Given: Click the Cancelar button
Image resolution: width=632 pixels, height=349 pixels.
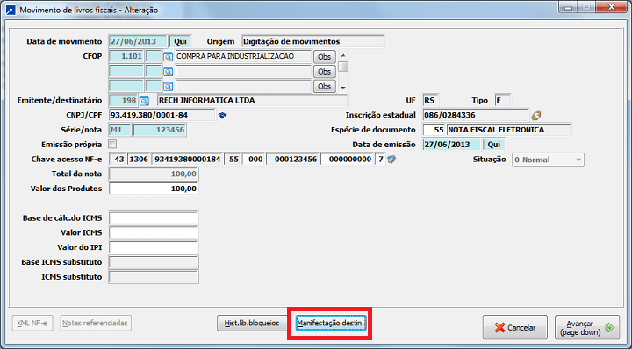Looking at the screenshot, I should pyautogui.click(x=515, y=328).
